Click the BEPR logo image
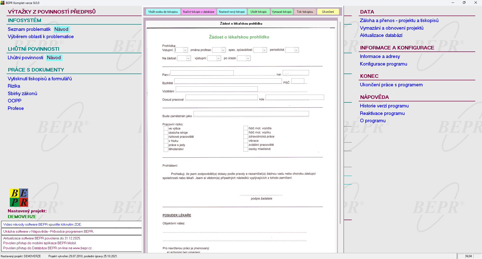 (19, 198)
